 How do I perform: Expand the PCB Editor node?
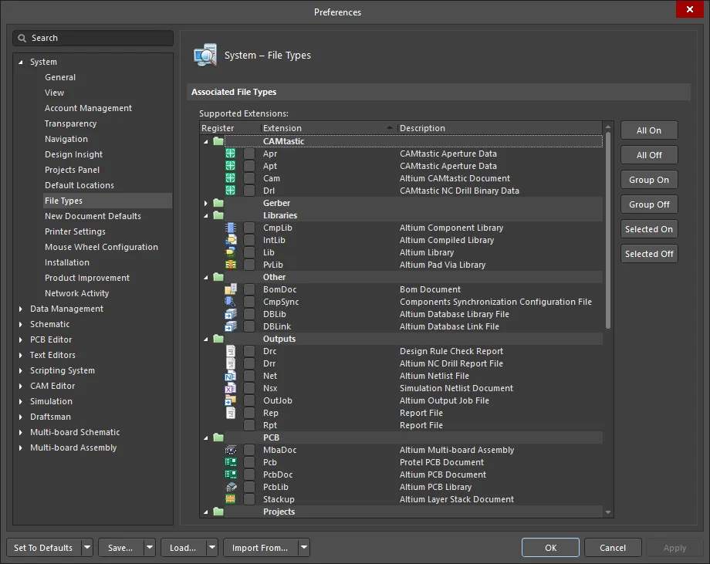20,340
